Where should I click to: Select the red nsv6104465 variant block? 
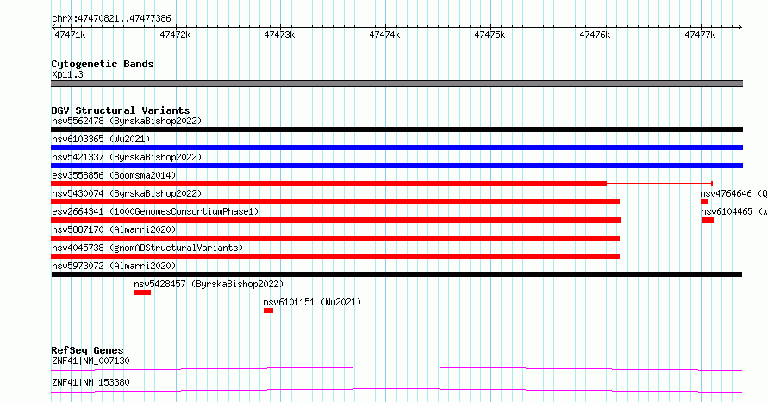(707, 220)
